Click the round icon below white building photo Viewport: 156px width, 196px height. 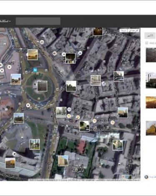pyautogui.click(x=103, y=83)
